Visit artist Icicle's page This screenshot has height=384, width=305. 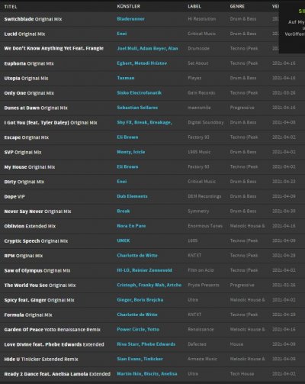[x=139, y=152]
